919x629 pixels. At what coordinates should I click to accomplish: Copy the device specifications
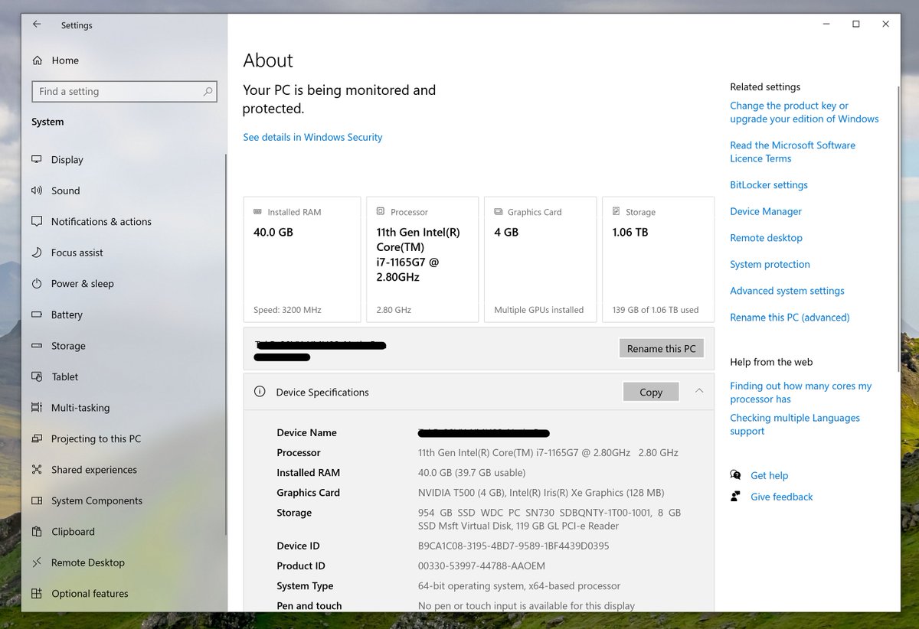[x=651, y=392]
